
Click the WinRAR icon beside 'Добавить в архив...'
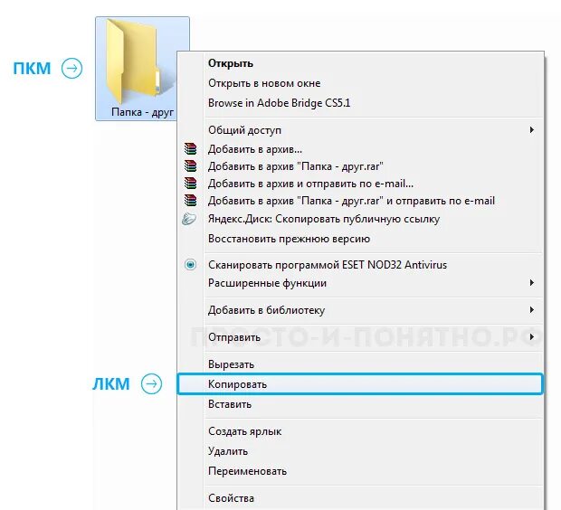tap(190, 149)
